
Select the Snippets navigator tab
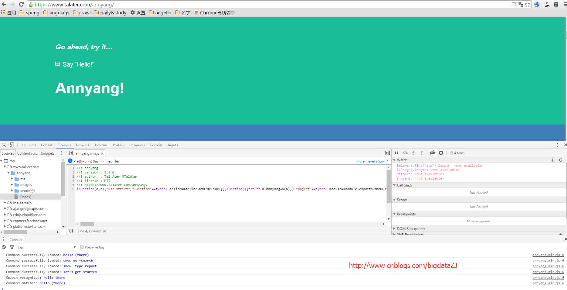pyautogui.click(x=48, y=153)
